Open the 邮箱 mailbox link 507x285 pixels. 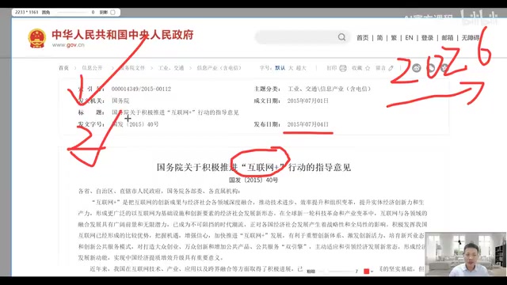click(448, 38)
